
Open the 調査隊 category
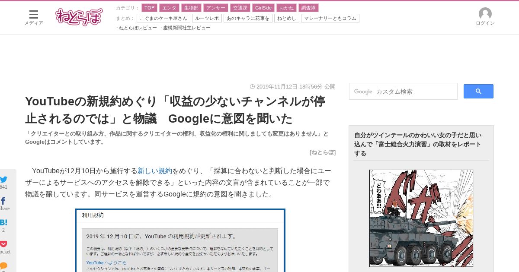point(308,8)
